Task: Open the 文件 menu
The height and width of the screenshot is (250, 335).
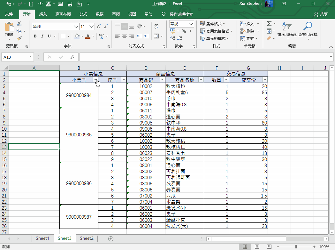Action: pos(9,14)
